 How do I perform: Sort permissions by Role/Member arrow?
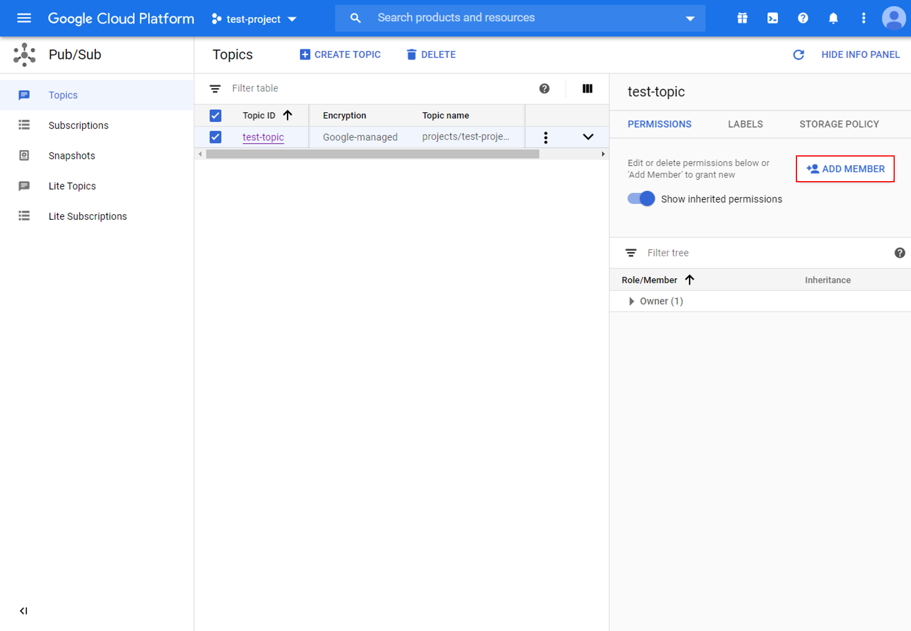(x=690, y=280)
